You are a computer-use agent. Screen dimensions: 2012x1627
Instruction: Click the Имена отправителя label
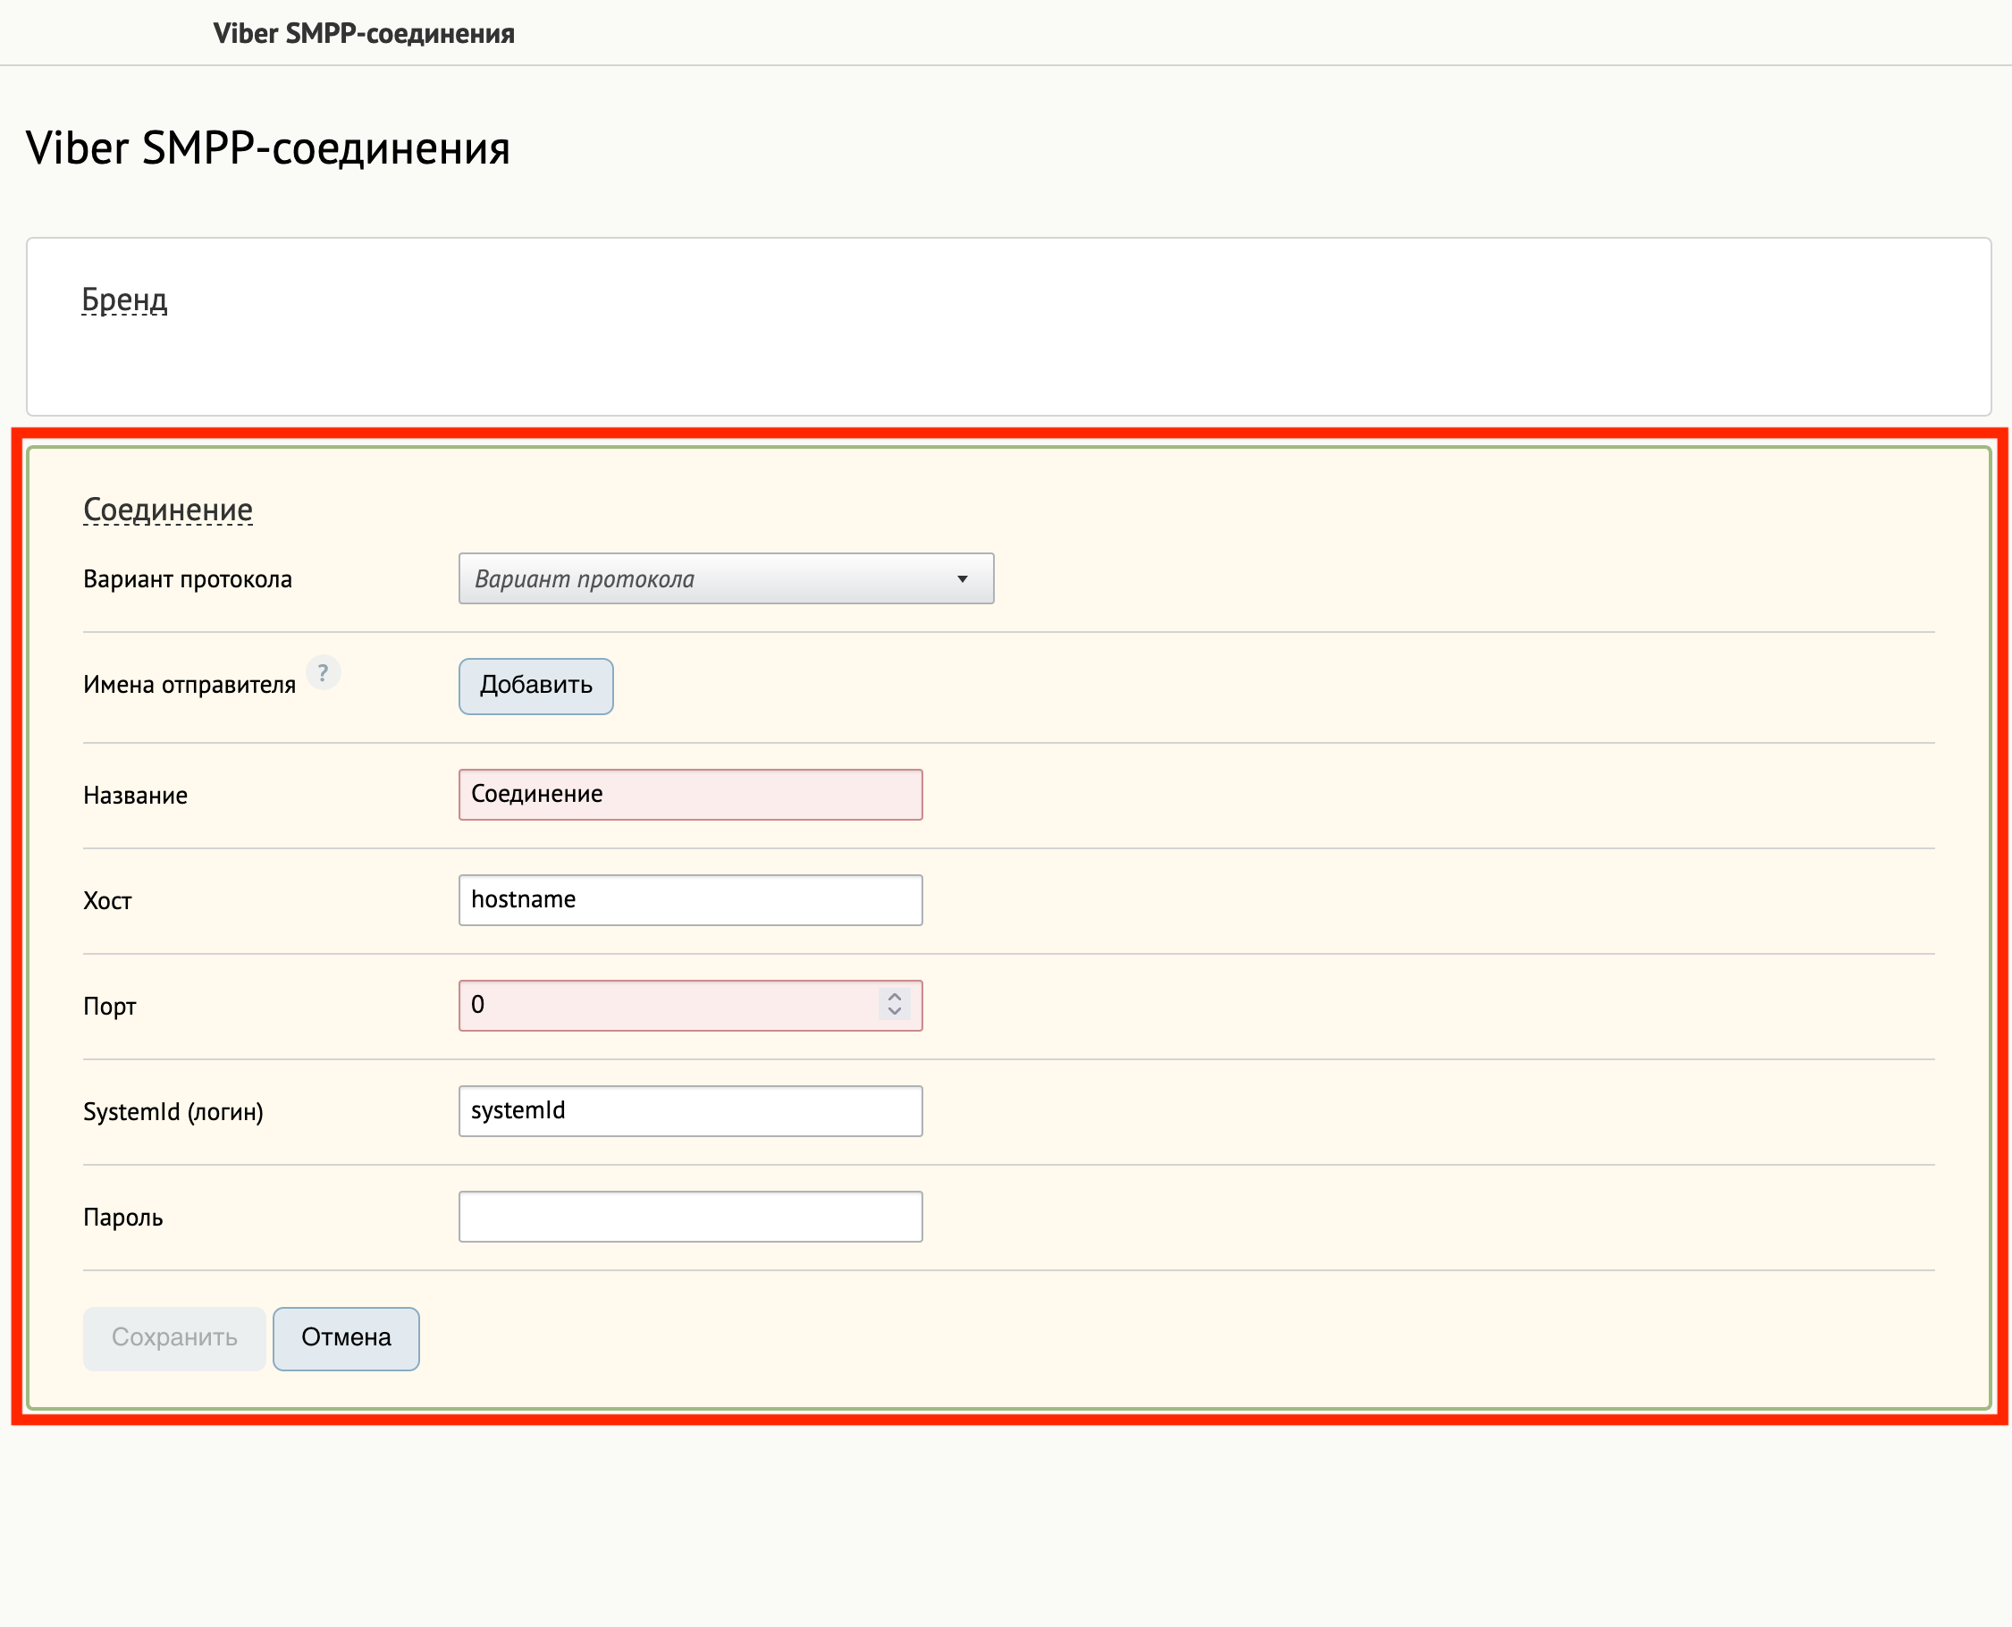coord(189,685)
